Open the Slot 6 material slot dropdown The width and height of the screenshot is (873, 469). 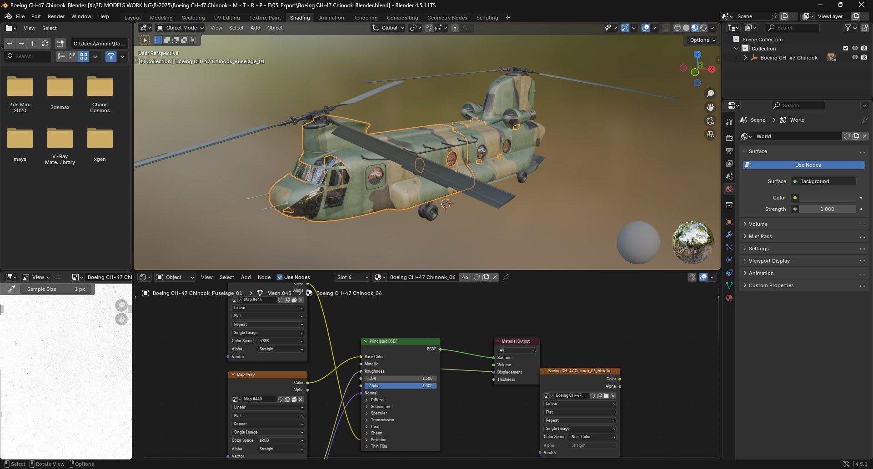coord(352,277)
